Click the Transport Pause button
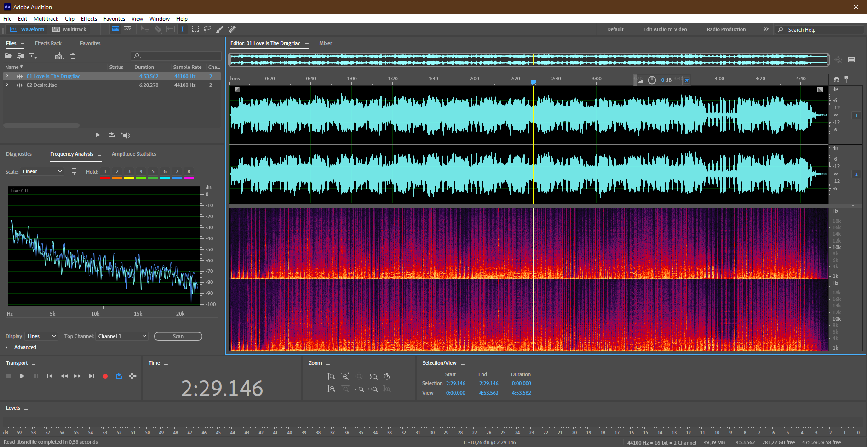The image size is (867, 447). [x=36, y=376]
